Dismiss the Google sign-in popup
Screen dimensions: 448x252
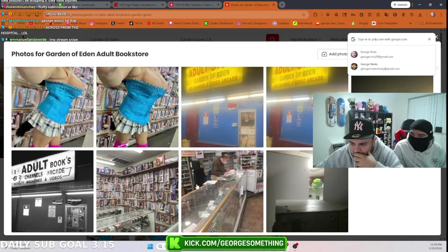tap(429, 39)
